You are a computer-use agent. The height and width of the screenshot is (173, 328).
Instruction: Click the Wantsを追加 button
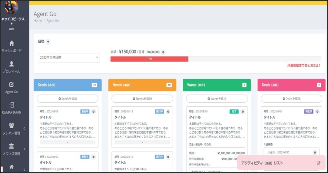pyautogui.click(x=217, y=99)
